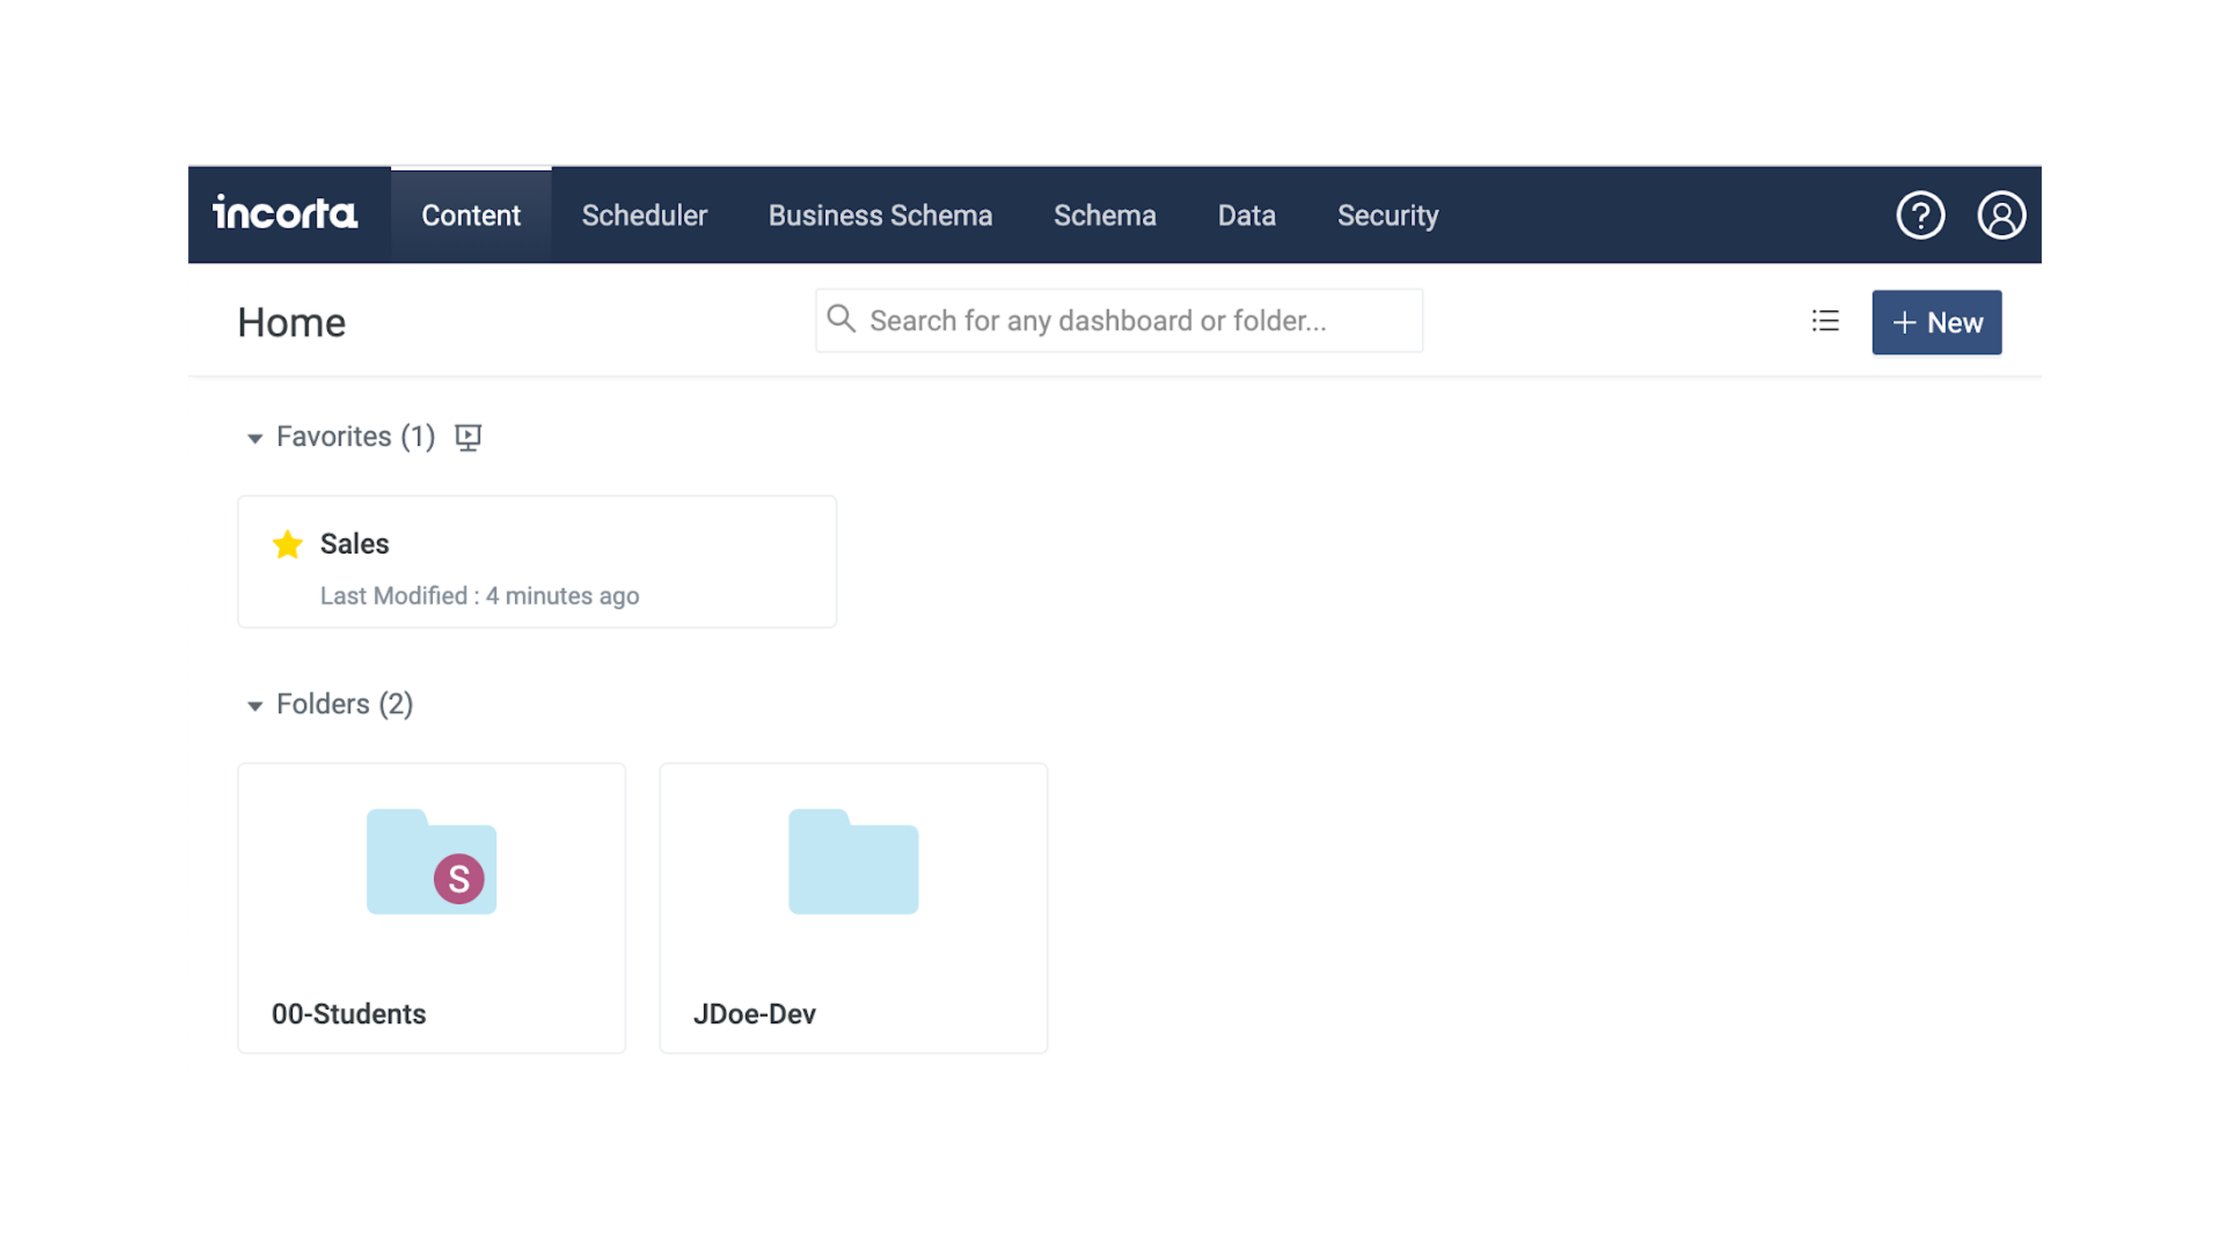Click the Incorta logo
This screenshot has height=1254, width=2230.
click(x=285, y=214)
